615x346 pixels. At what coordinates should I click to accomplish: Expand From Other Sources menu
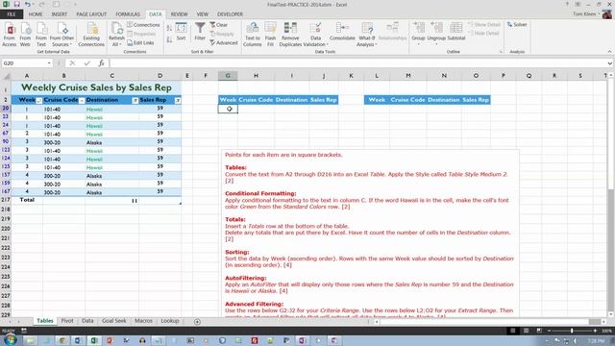point(62,41)
